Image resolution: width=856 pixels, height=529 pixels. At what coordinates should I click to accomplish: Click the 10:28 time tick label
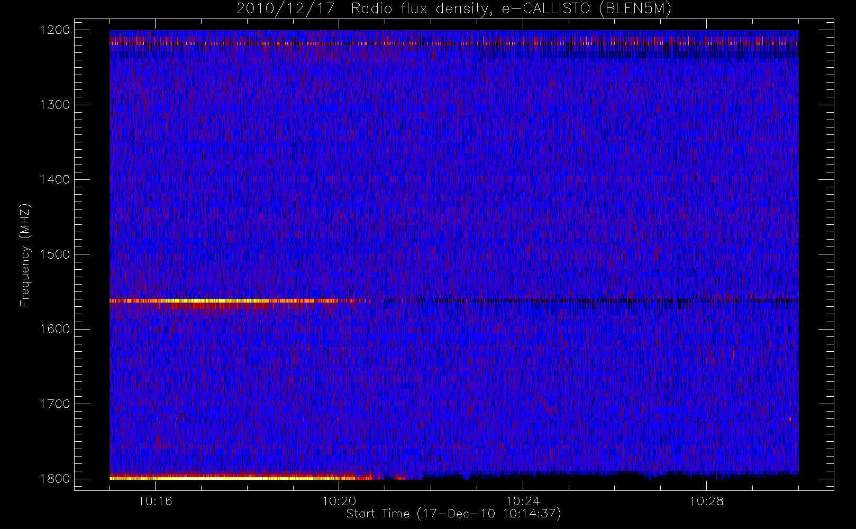click(706, 501)
